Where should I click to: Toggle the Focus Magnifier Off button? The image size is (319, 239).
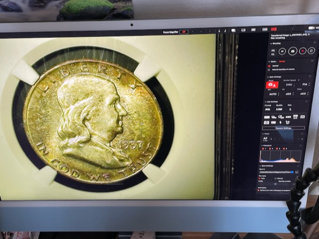(x=184, y=32)
